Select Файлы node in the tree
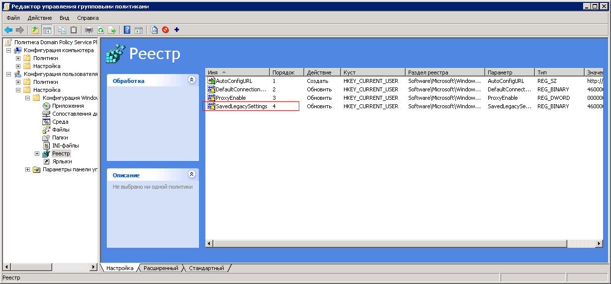 (x=61, y=130)
